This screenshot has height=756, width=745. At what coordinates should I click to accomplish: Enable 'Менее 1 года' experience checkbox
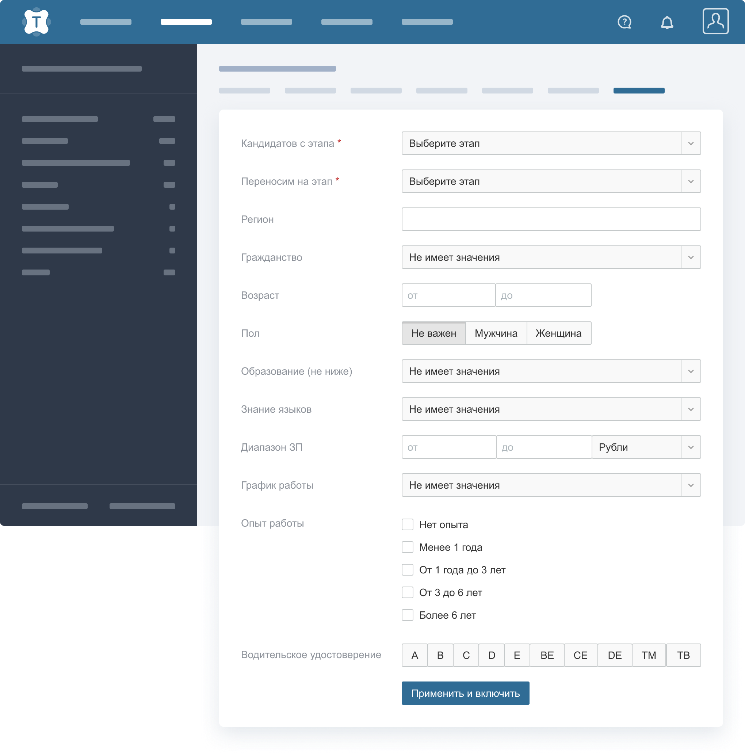407,547
